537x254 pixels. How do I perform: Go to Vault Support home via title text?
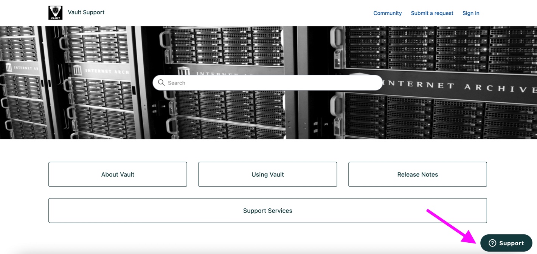point(86,12)
